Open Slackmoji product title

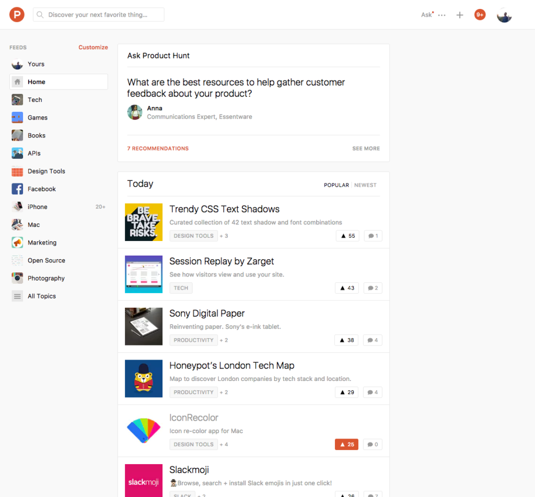click(x=189, y=470)
